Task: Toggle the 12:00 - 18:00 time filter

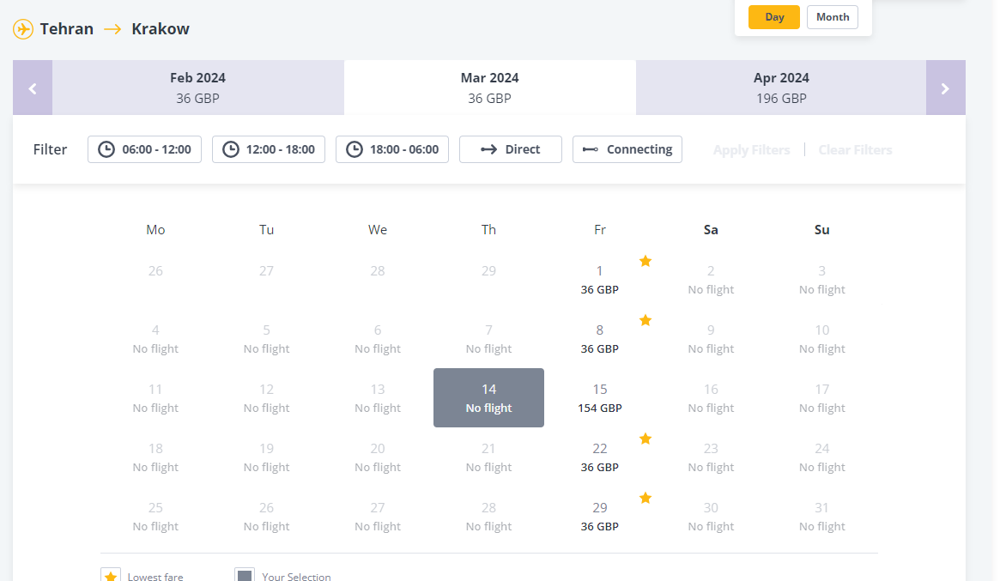Action: (x=269, y=149)
